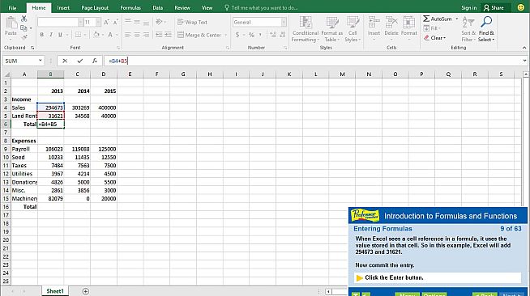Select the Sheet1 tab
This screenshot has width=530, height=296.
[x=55, y=291]
